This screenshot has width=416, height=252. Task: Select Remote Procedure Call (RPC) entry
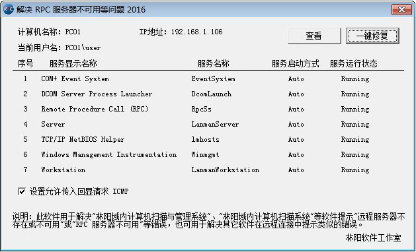point(95,109)
